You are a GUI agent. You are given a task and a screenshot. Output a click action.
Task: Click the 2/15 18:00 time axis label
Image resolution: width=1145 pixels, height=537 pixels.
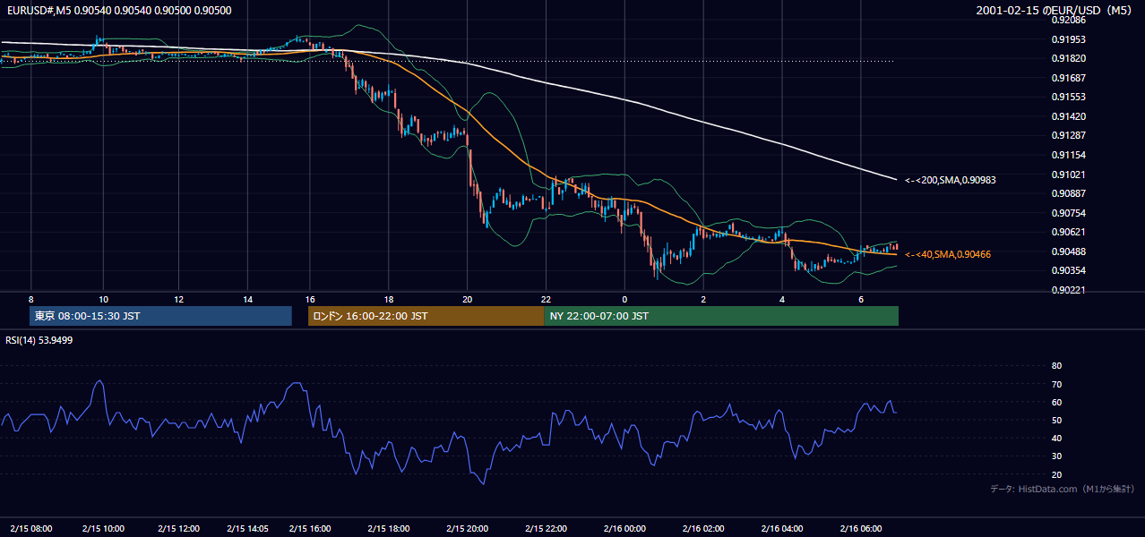click(x=389, y=528)
